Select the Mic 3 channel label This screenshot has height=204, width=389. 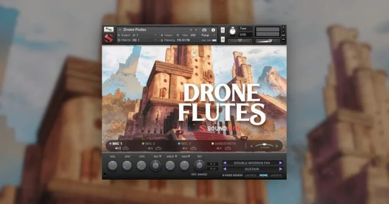tap(186, 144)
